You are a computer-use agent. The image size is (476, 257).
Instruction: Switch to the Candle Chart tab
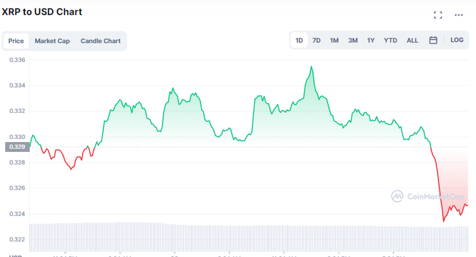[x=100, y=41]
